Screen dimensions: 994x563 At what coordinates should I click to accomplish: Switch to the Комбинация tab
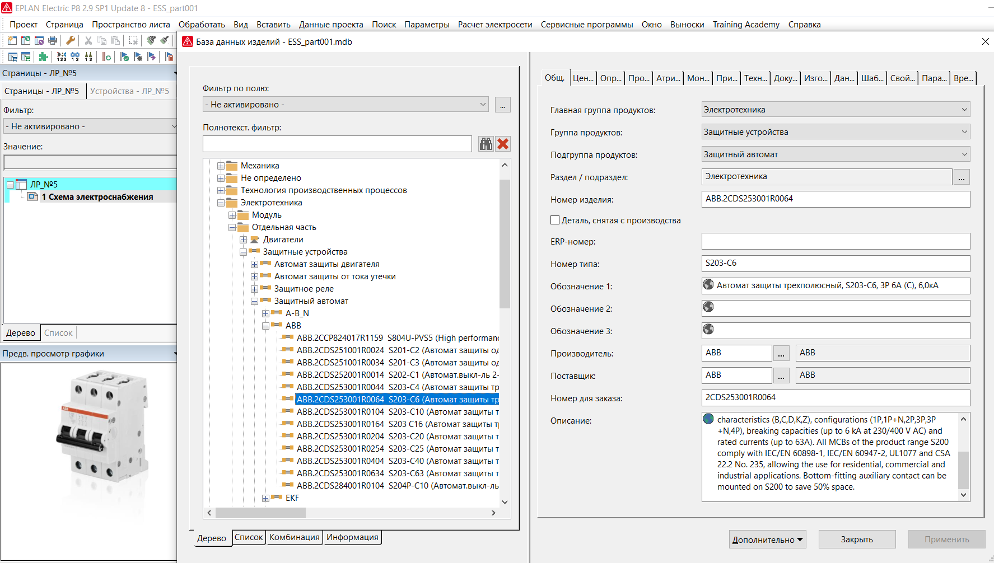pyautogui.click(x=294, y=537)
